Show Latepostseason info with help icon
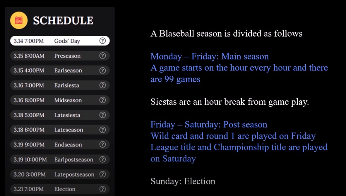 pos(103,174)
